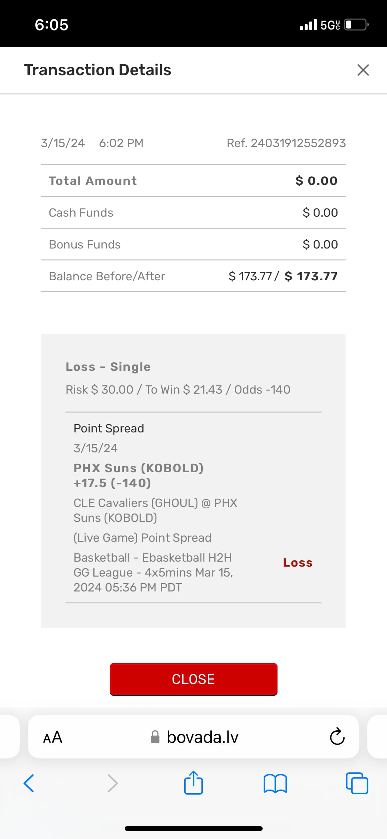Tap the bovada.lv address field
Viewport: 387px width, 839px height.
pyautogui.click(x=202, y=737)
